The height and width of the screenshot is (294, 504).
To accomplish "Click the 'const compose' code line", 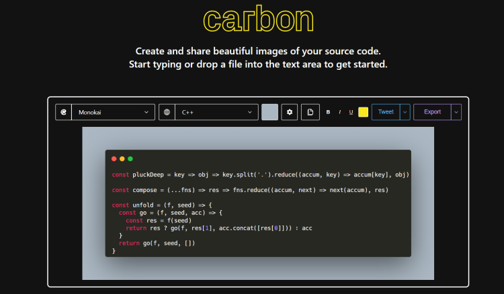I will (250, 190).
